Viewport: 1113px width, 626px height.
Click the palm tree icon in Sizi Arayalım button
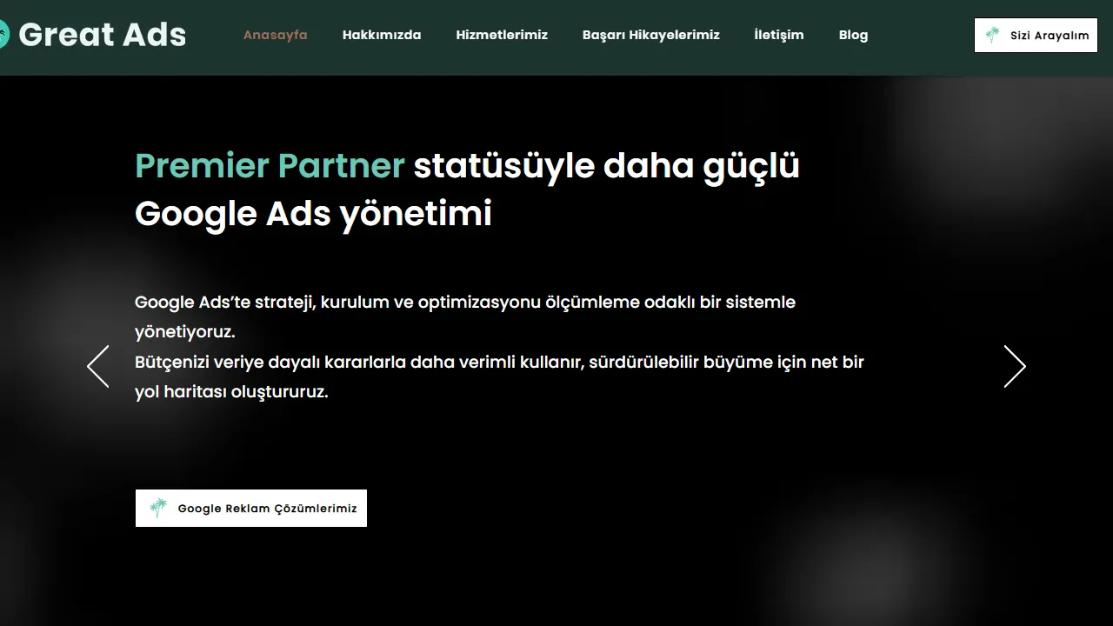click(x=991, y=36)
